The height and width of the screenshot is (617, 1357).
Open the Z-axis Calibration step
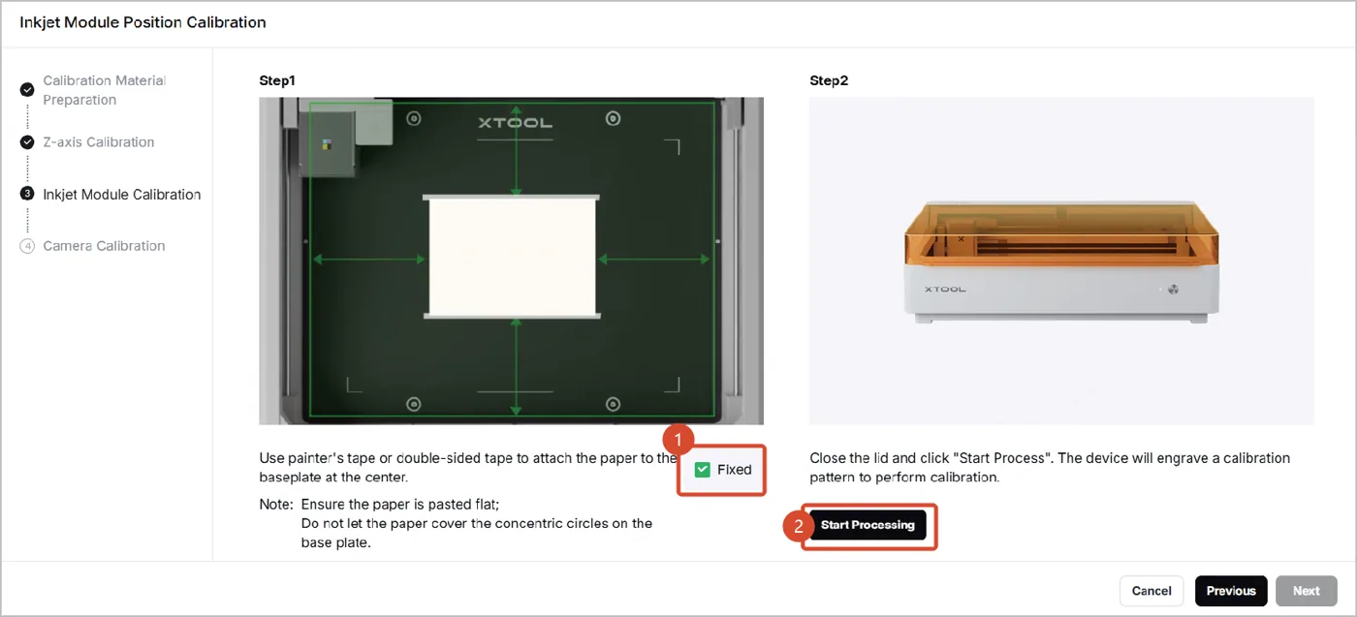[x=99, y=142]
